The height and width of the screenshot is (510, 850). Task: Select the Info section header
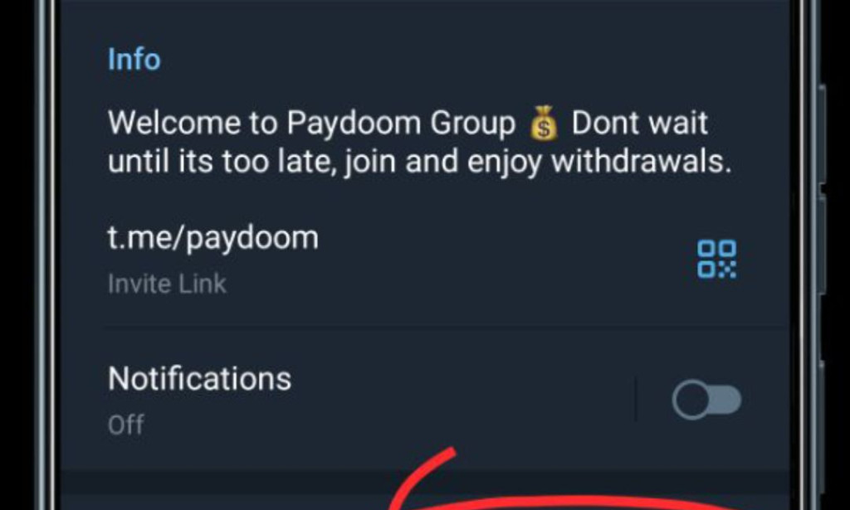(133, 59)
